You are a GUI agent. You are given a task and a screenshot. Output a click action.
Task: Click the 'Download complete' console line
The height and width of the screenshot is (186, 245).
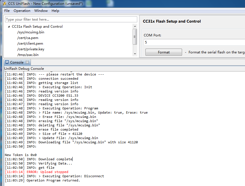tap(39, 159)
